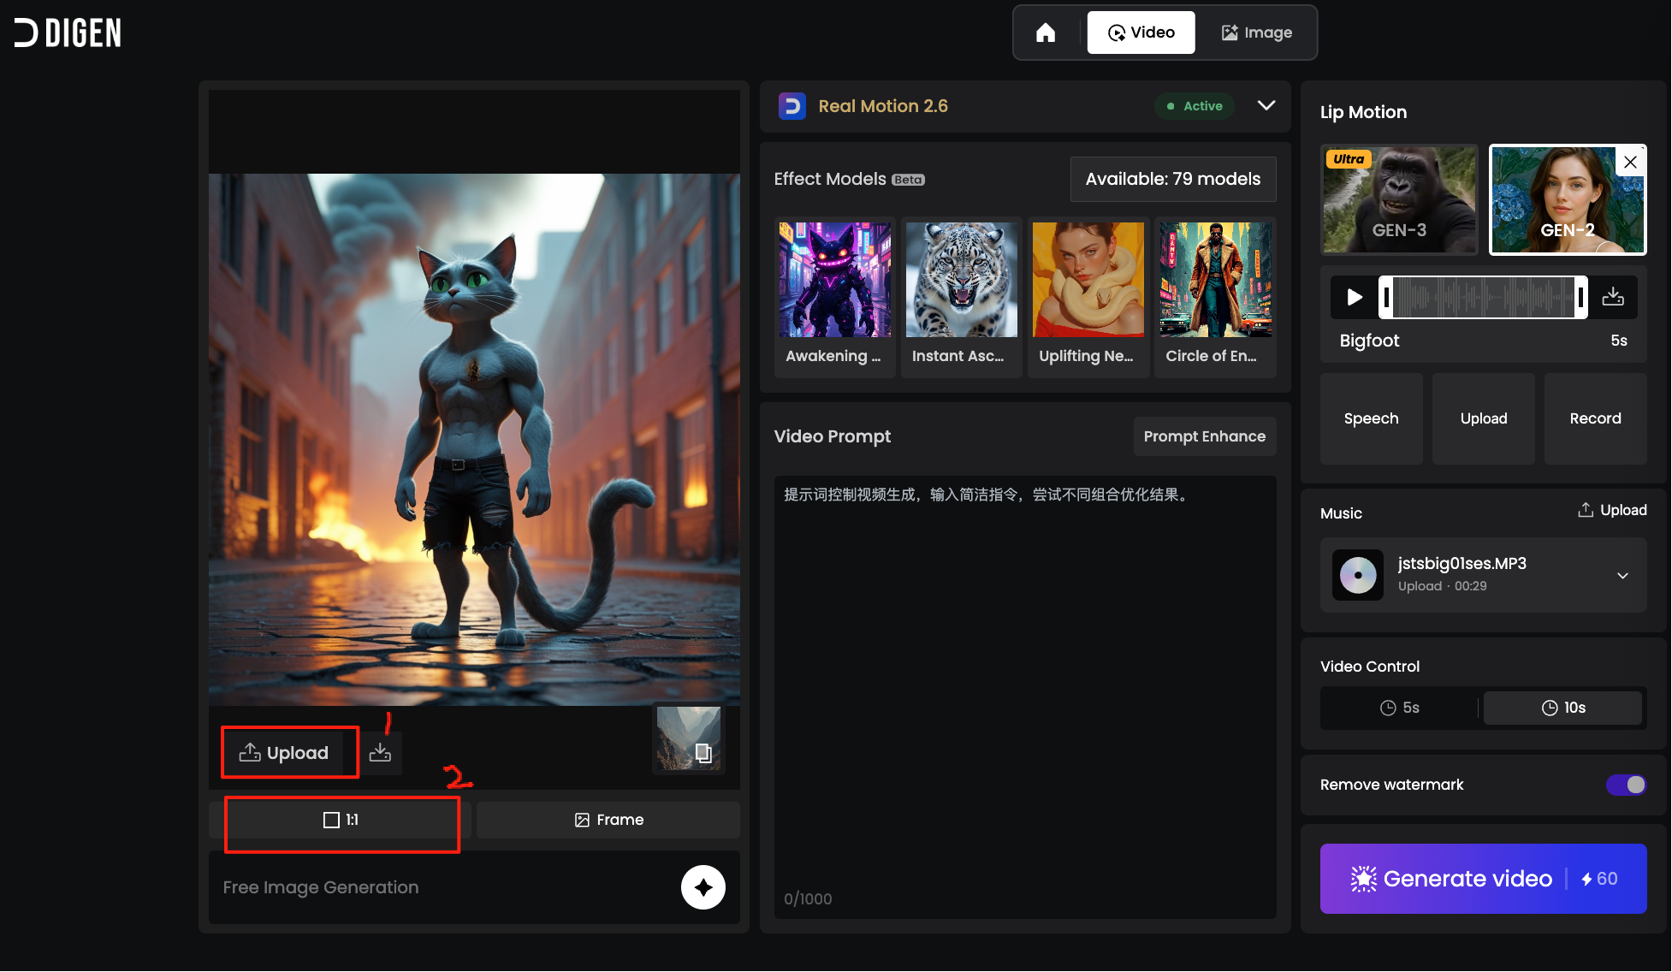Click the audio waveform trim slider
Screen dimensions: 1672x972
tap(1483, 297)
